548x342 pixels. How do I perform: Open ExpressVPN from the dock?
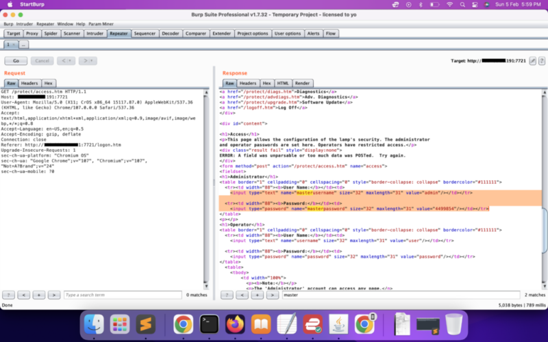click(x=312, y=324)
